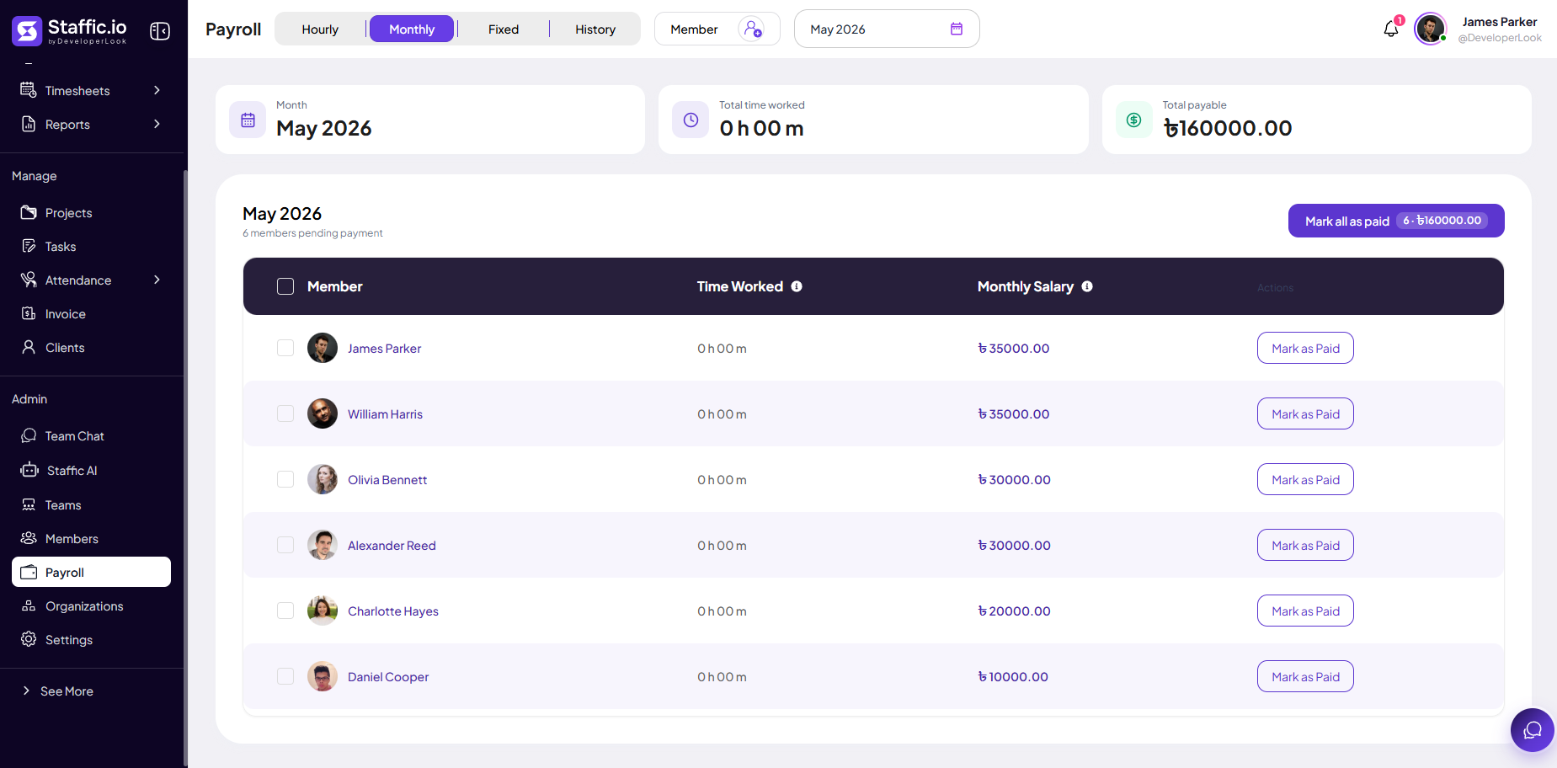Viewport: 1557px width, 768px height.
Task: Click the Members group icon
Action: [x=29, y=538]
